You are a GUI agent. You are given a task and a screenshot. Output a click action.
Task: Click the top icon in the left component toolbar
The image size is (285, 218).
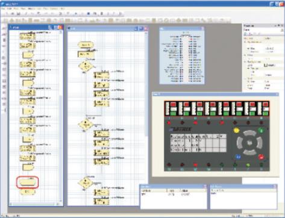click(x=4, y=29)
